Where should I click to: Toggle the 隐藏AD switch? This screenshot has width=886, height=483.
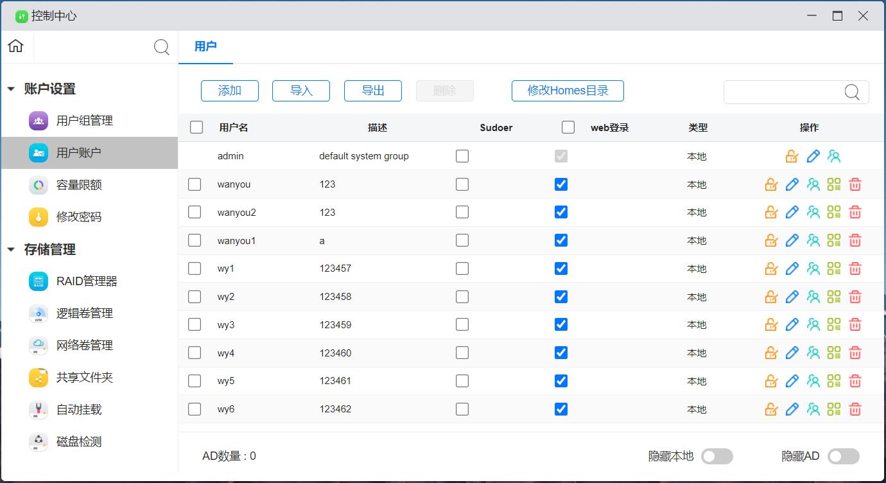click(843, 456)
